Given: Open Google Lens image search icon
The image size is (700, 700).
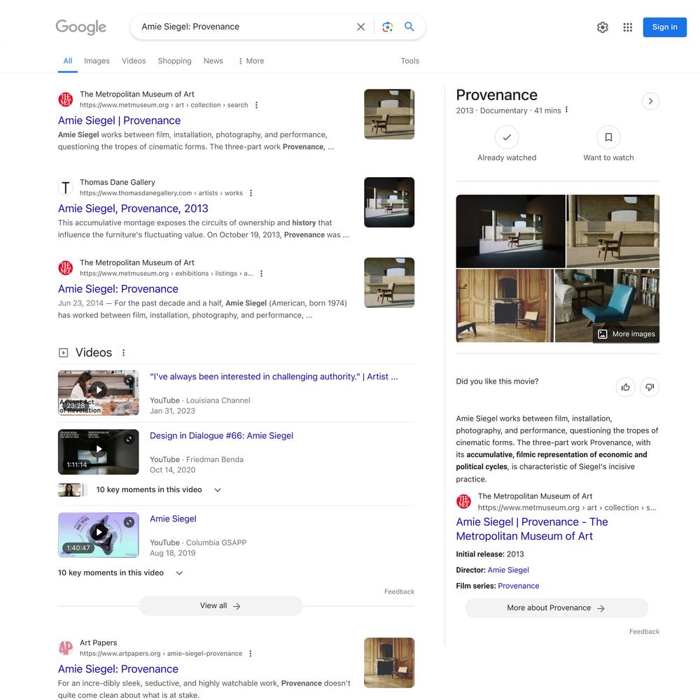Looking at the screenshot, I should pos(388,27).
